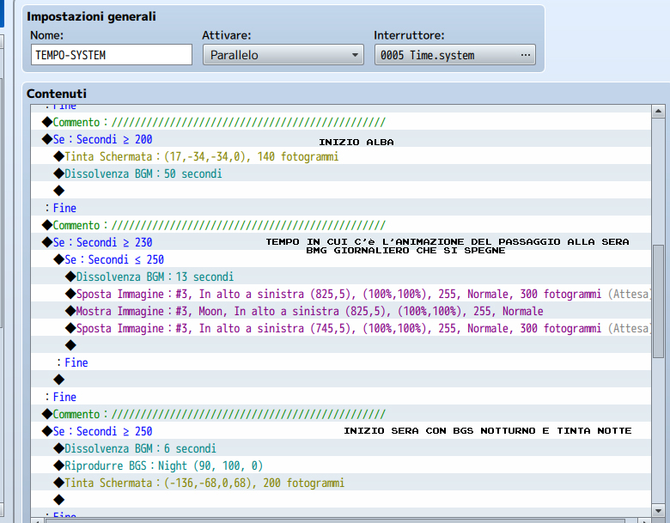The width and height of the screenshot is (670, 523).
Task: Select the Fine line closing 'Secondi ≥ 230' block
Action: pos(341,397)
